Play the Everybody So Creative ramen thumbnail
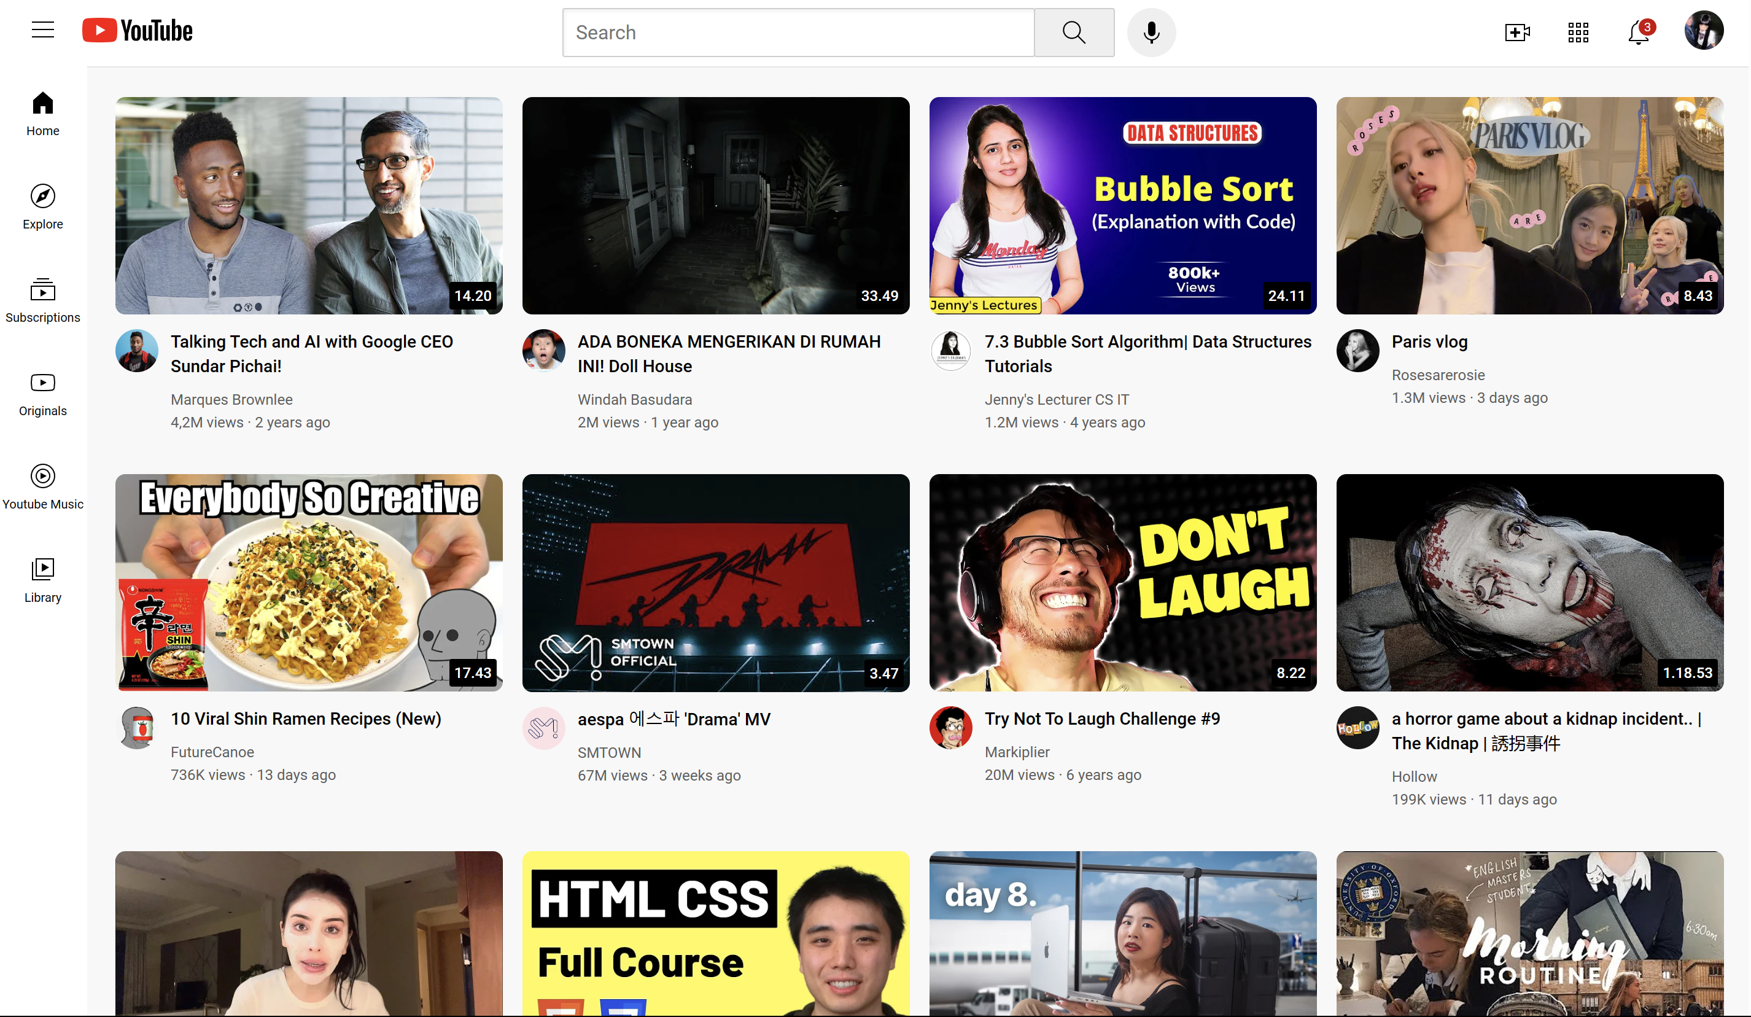This screenshot has width=1751, height=1017. [308, 583]
